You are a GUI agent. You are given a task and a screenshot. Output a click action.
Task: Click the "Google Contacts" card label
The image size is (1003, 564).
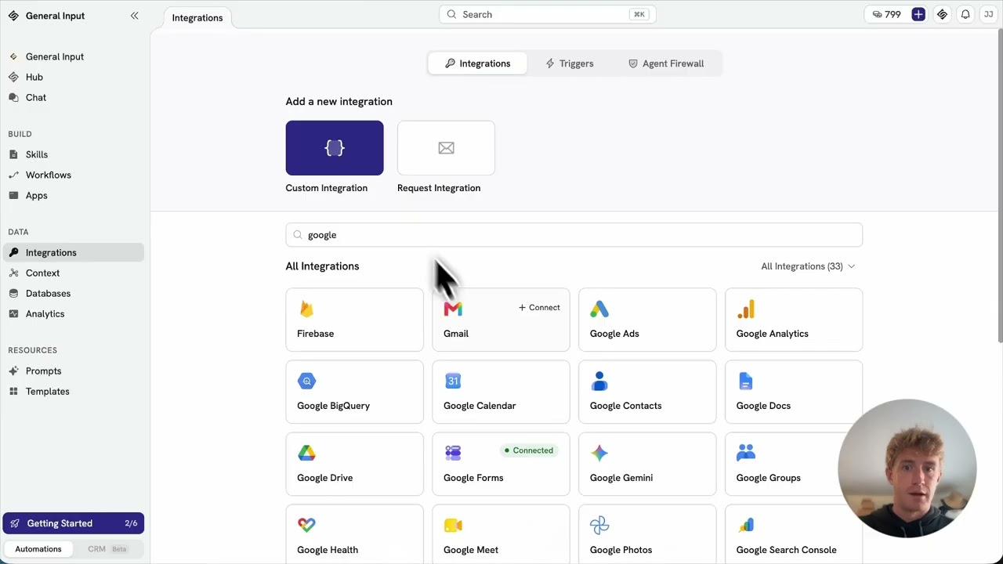tap(626, 406)
